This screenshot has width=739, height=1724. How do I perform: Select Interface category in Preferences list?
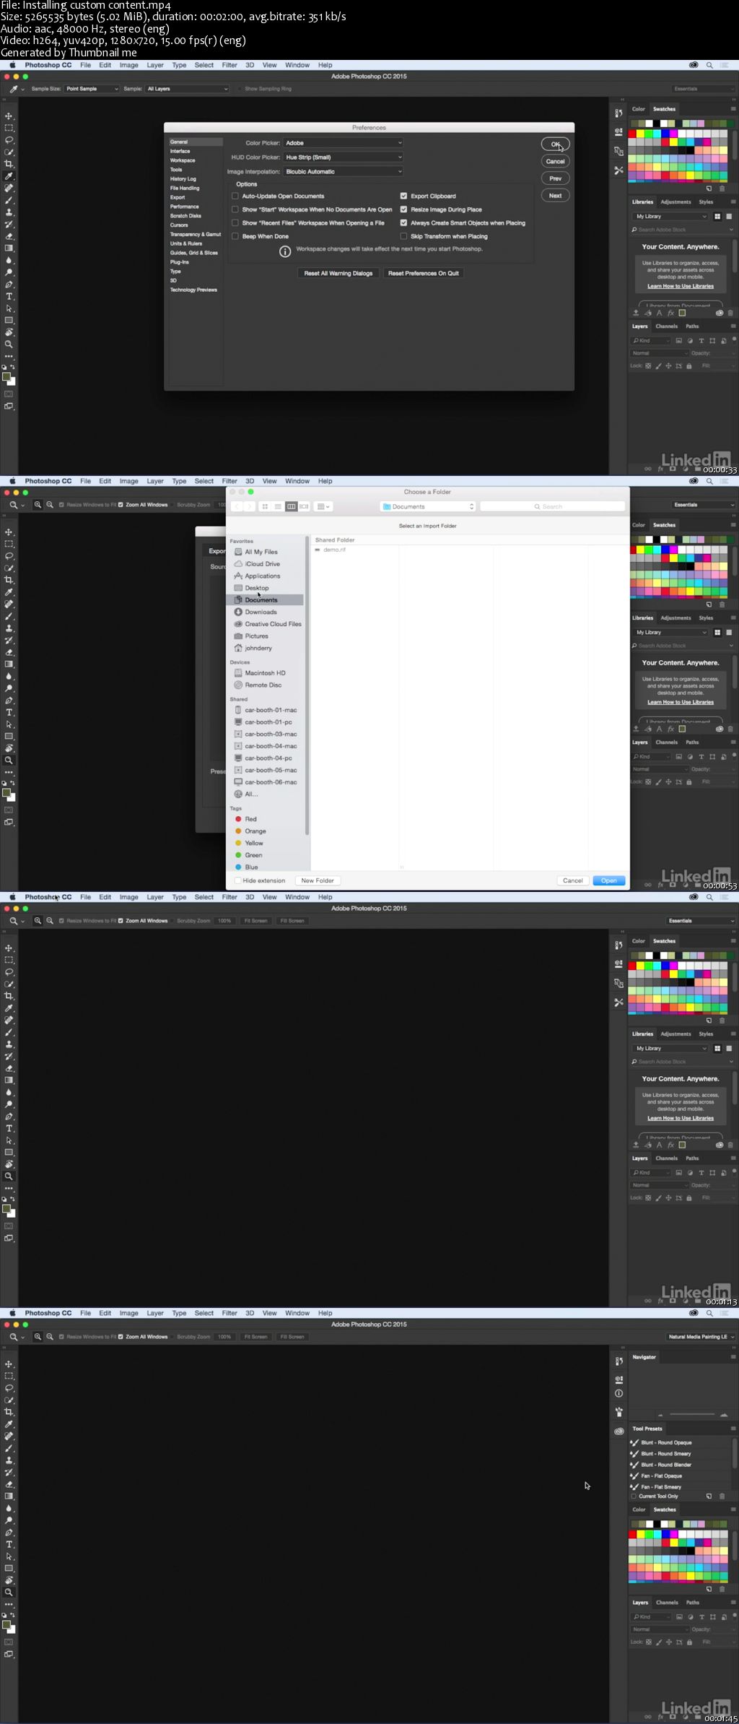(180, 151)
